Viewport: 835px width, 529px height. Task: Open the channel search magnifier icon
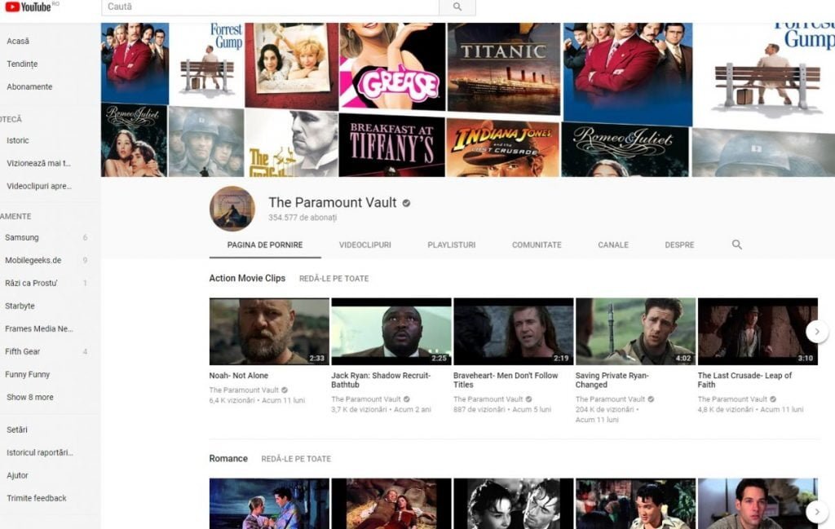point(737,245)
